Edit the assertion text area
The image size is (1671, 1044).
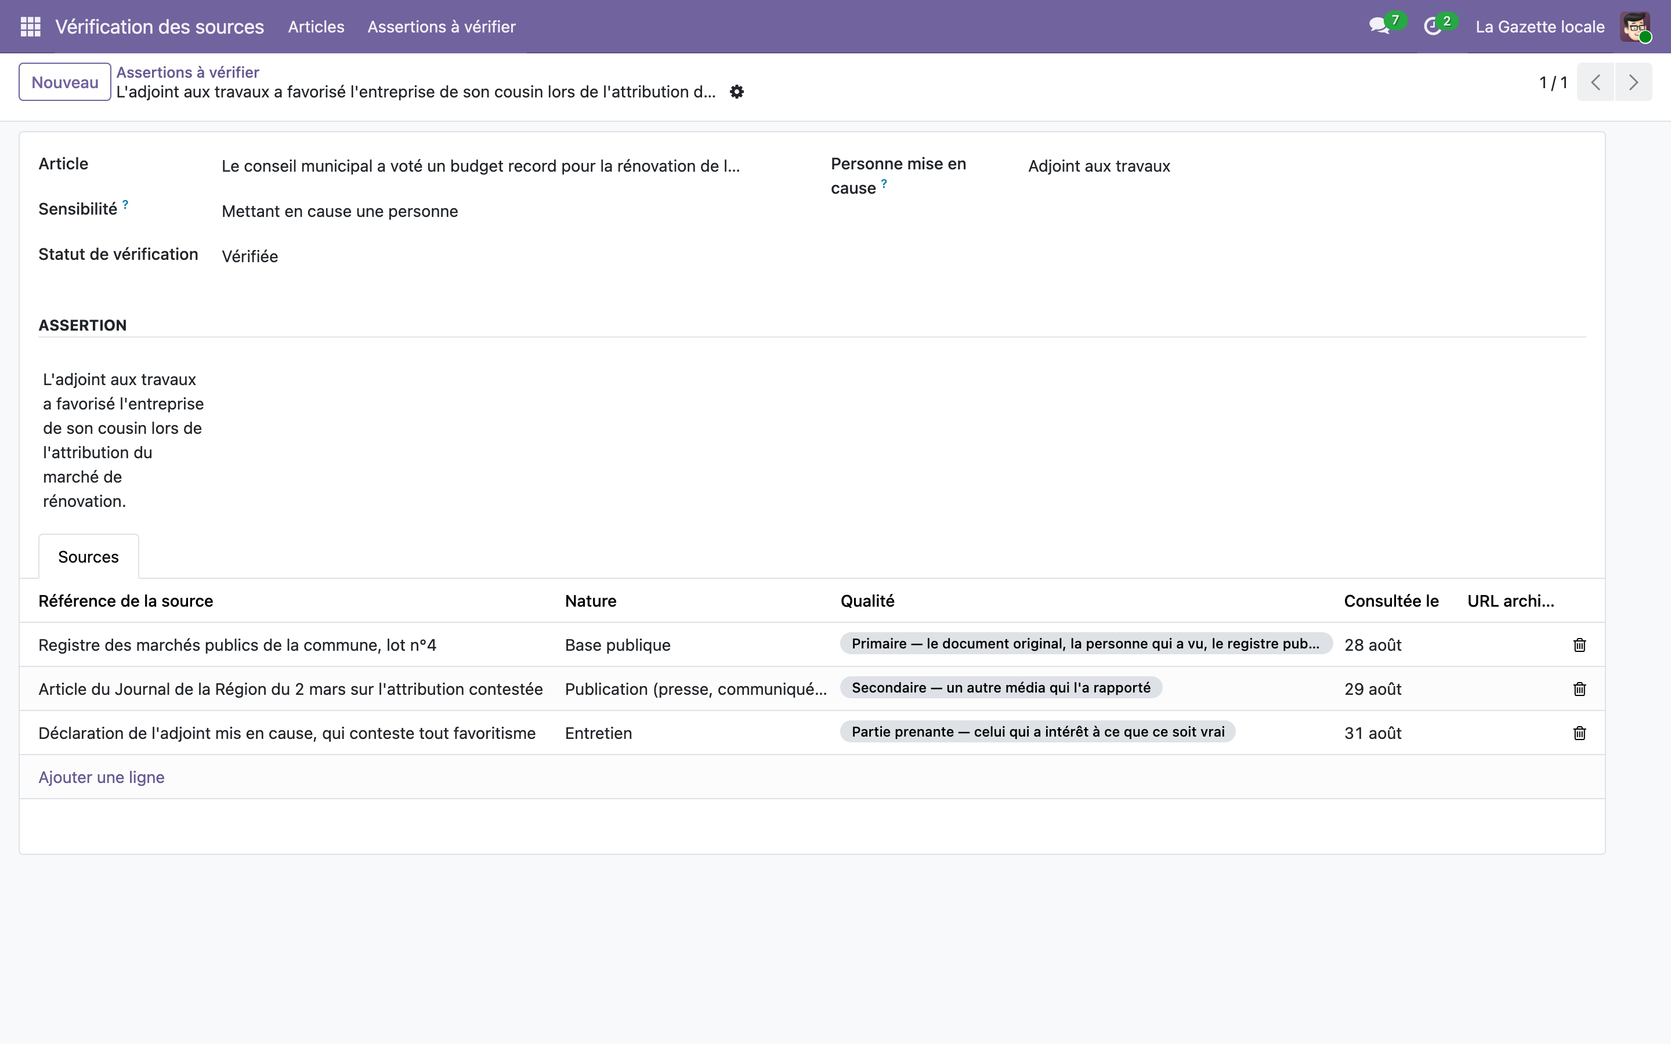tap(124, 441)
